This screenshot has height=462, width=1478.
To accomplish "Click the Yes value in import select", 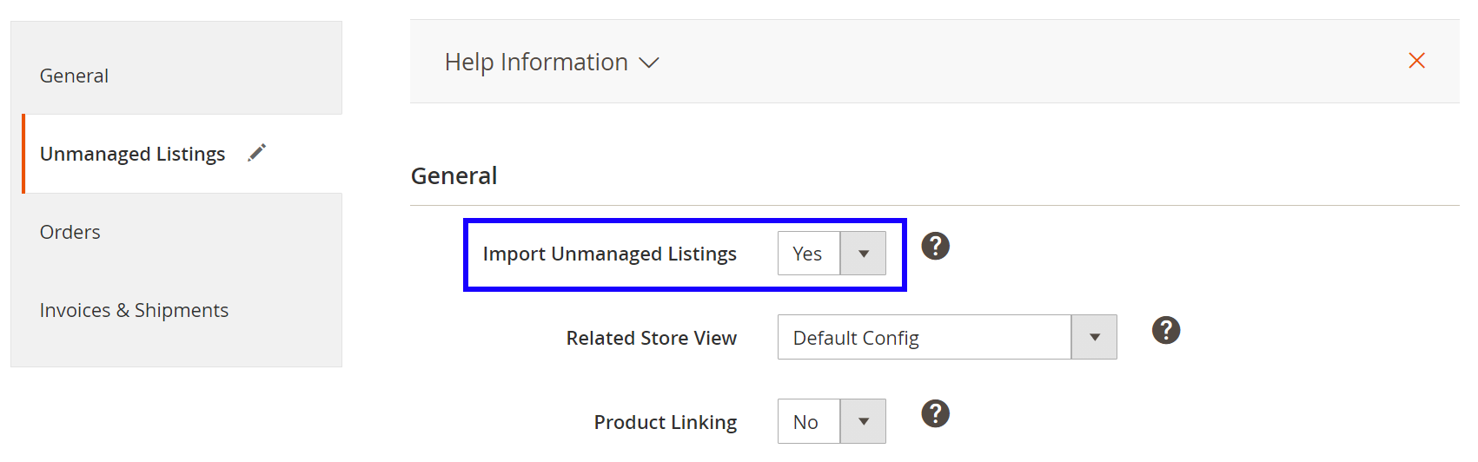I will tap(808, 254).
